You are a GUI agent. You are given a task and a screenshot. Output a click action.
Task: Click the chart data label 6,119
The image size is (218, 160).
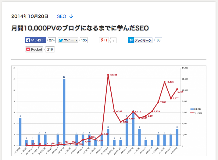click(138, 112)
